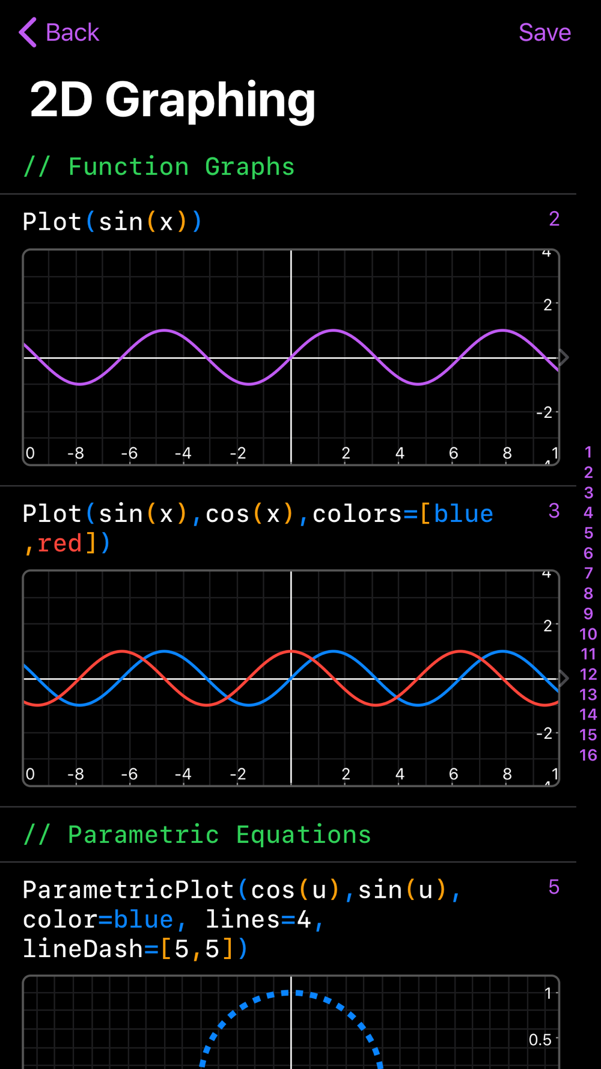Click the 2D Graphing title
The width and height of the screenshot is (601, 1069).
point(173,100)
